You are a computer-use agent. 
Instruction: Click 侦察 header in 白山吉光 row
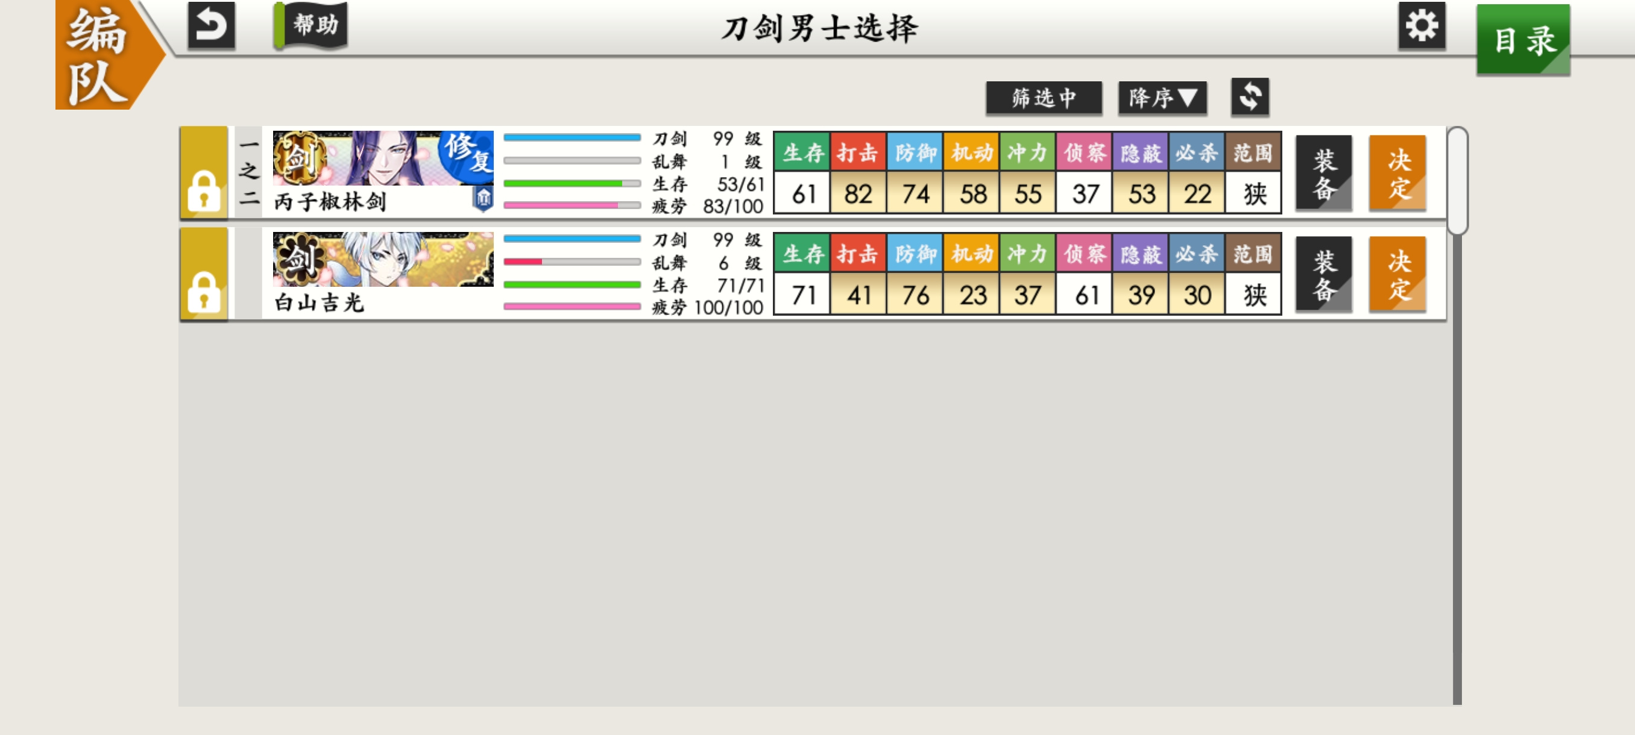coord(1084,254)
